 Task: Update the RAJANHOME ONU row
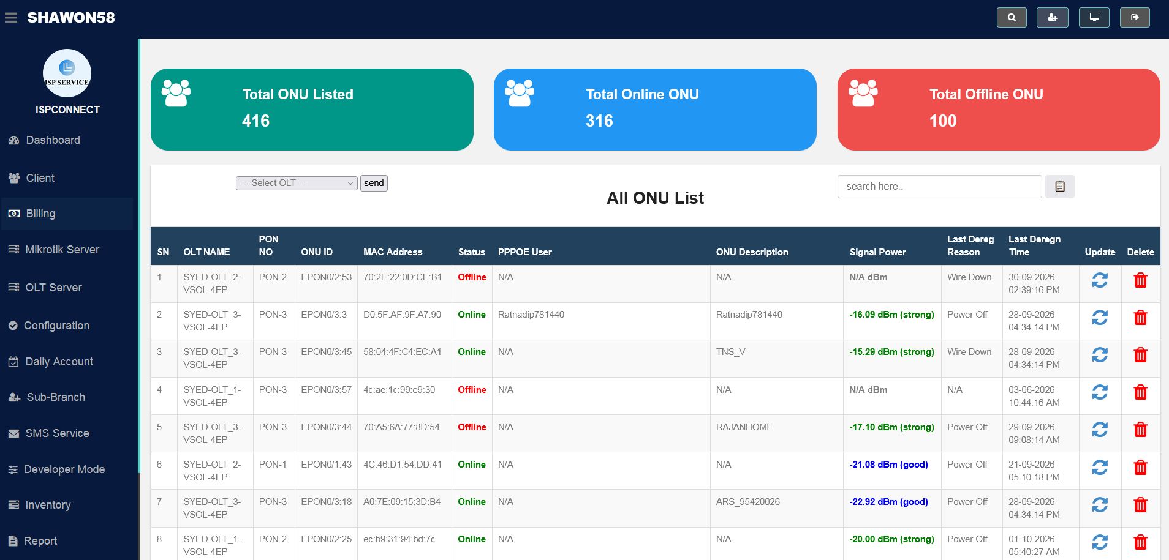click(1100, 430)
